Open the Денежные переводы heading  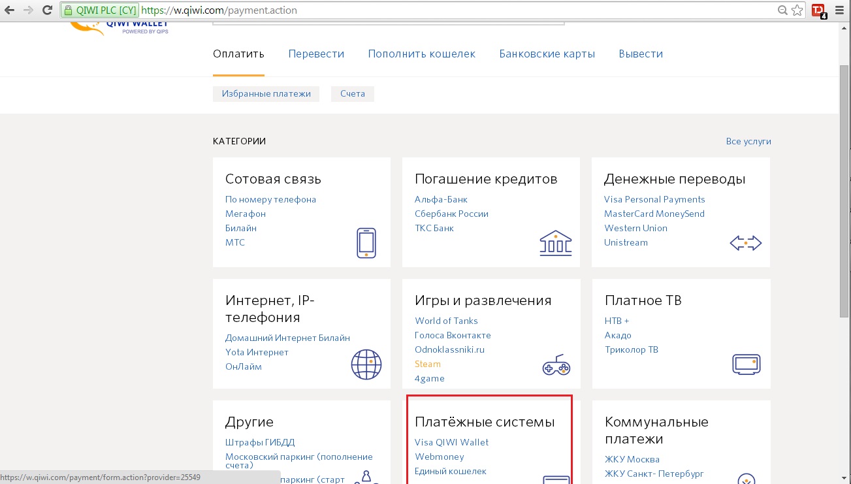(x=675, y=179)
